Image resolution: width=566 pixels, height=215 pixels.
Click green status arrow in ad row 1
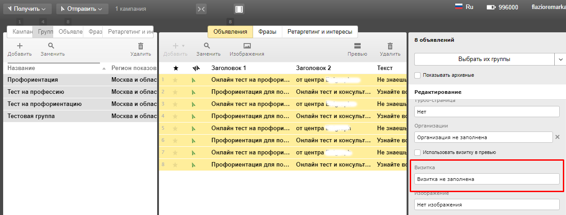pos(194,80)
